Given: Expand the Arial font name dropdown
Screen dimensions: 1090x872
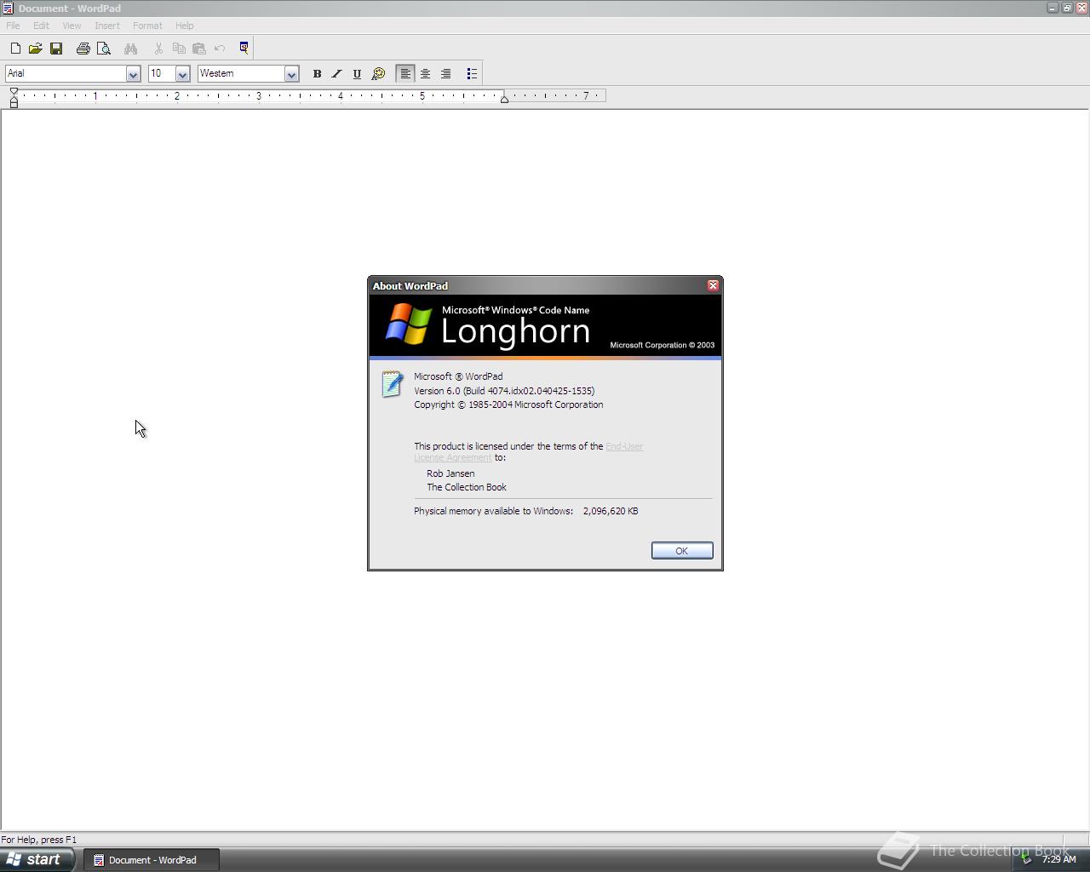Looking at the screenshot, I should pyautogui.click(x=133, y=74).
